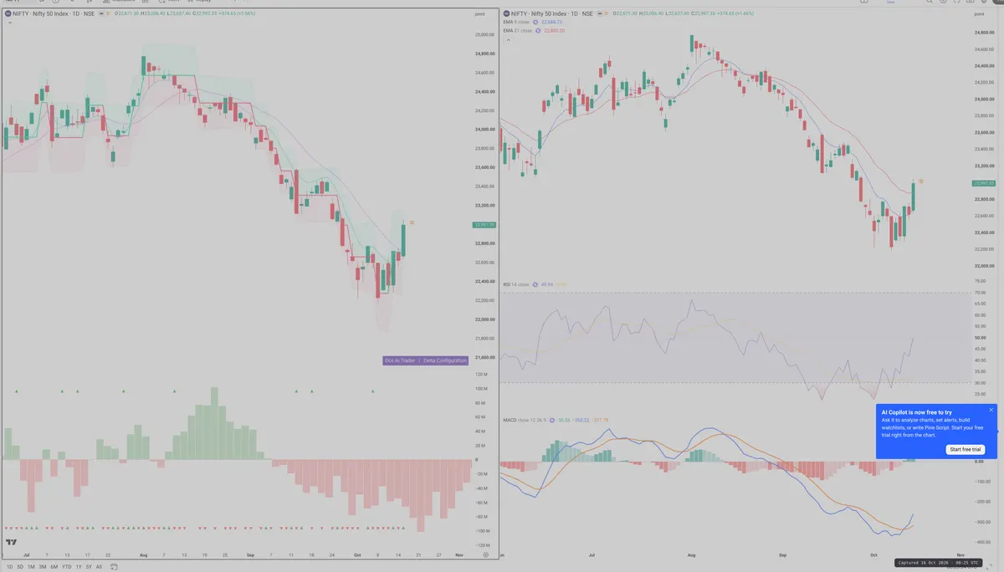Click the 24,800.00 label on right price axis

[x=985, y=33]
